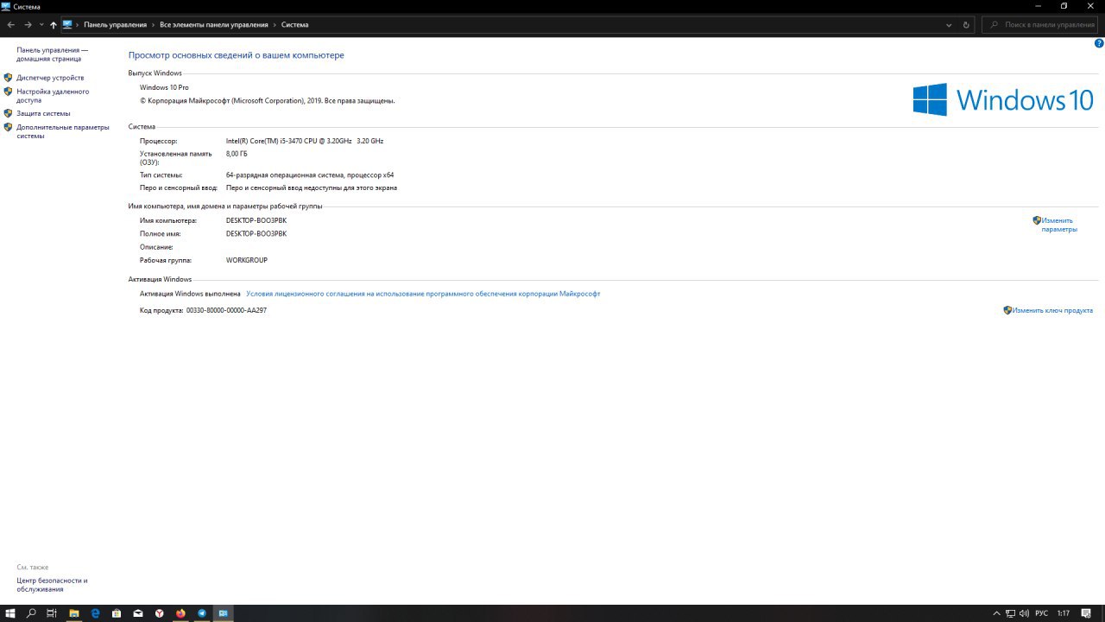
Task: Click shield icon next to Диспетчер устройств
Action: tap(8, 78)
